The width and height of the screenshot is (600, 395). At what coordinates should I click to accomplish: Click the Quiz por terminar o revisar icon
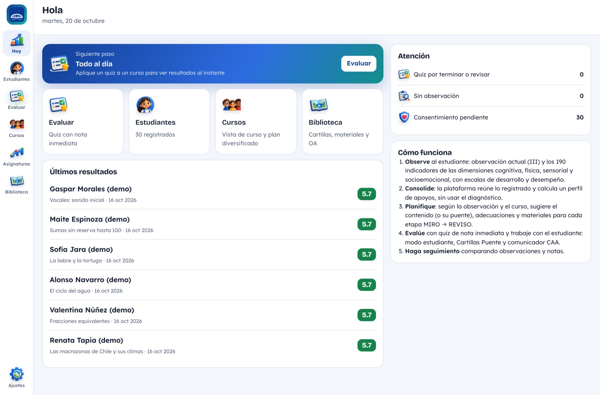(x=404, y=74)
